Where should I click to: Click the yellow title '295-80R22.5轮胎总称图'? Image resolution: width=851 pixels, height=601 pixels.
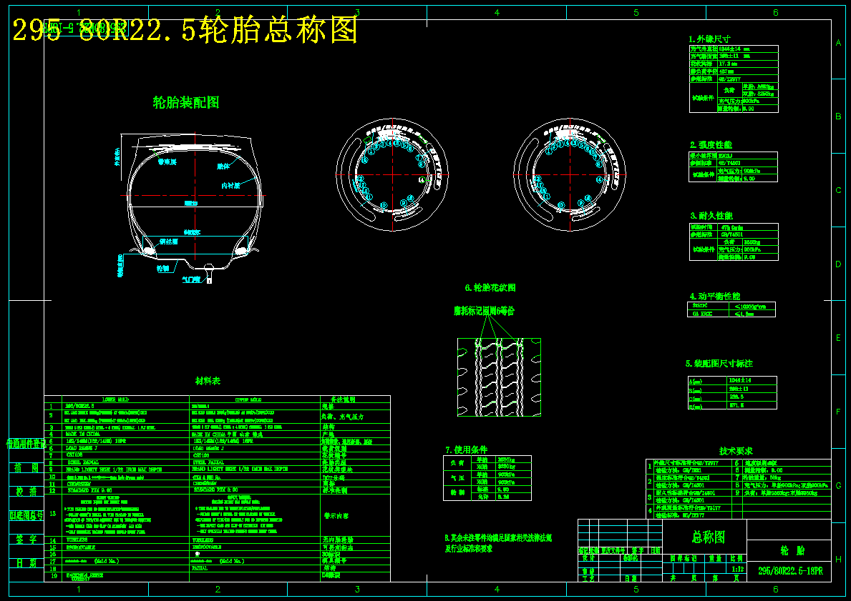pos(185,29)
